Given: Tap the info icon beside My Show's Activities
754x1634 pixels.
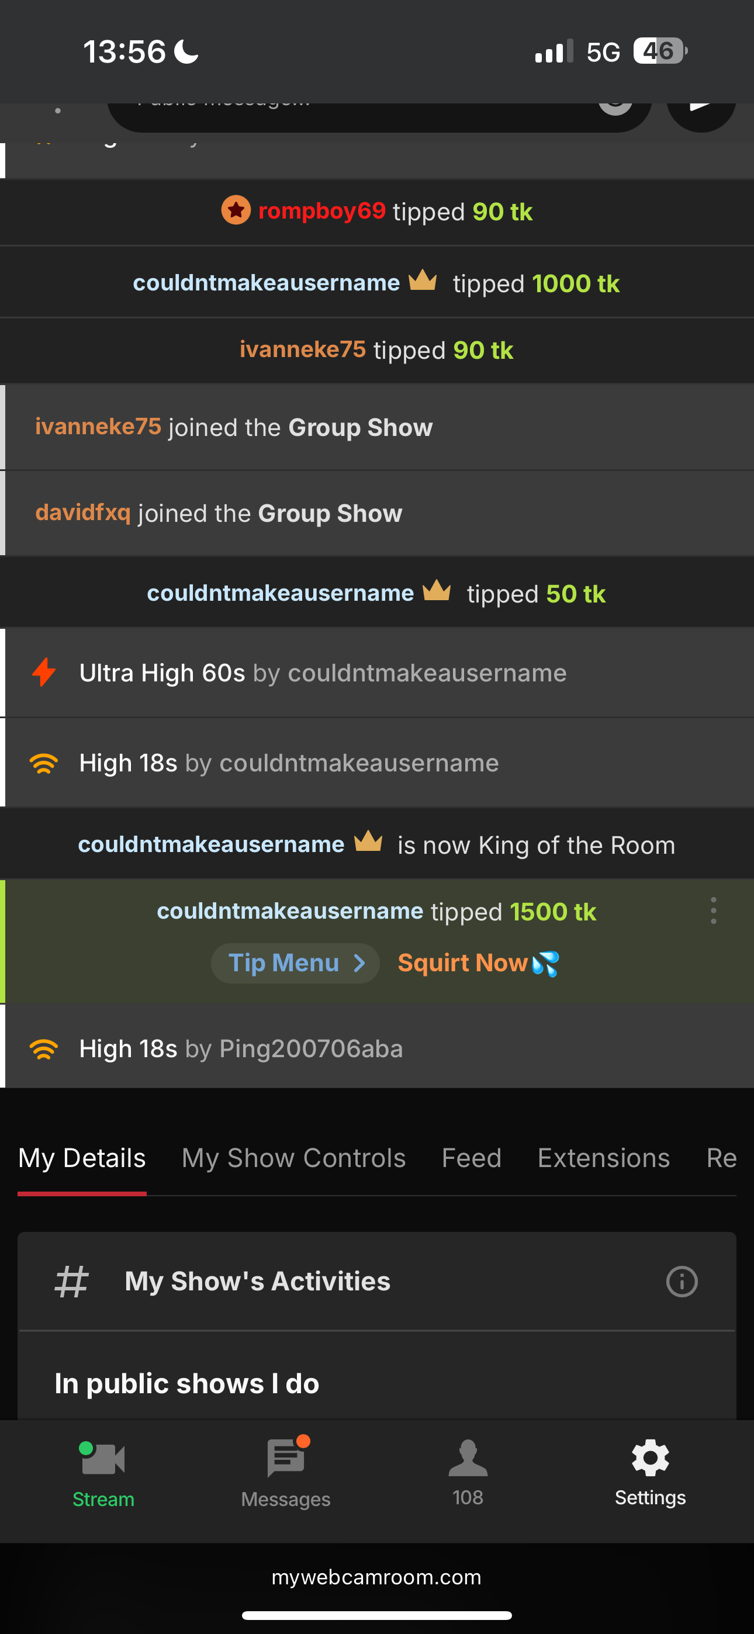Looking at the screenshot, I should tap(682, 1282).
